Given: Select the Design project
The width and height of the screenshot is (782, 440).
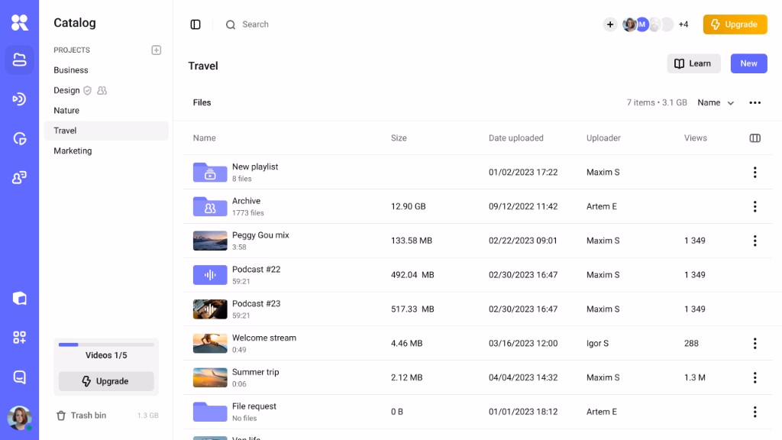Looking at the screenshot, I should 67,90.
